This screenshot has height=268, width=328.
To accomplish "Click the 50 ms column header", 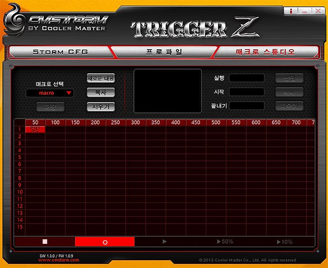I will (35, 123).
